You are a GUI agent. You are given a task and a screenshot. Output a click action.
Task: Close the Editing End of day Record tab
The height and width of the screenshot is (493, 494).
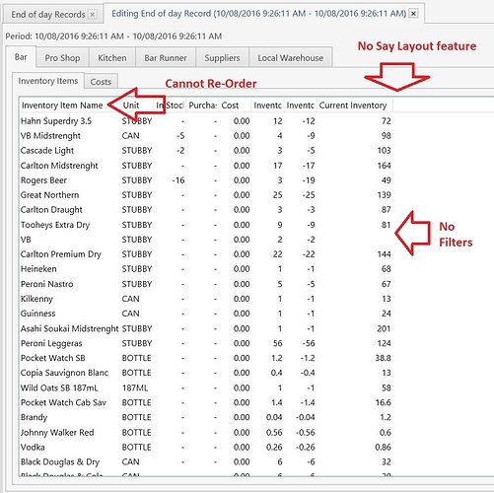414,14
